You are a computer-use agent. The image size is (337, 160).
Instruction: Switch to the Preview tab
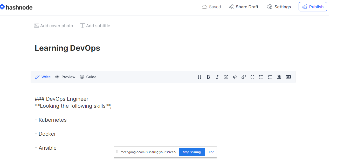tap(65, 77)
